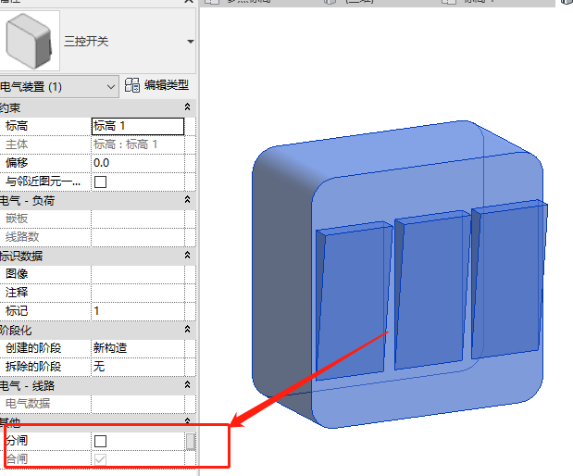The image size is (573, 476).
Task: Click the 标记 parameter label
Action: pyautogui.click(x=17, y=311)
